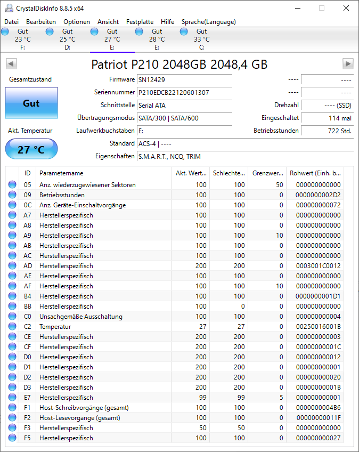Click the Übertragungsmodus field SATA/300 | SATA/600

point(185,118)
